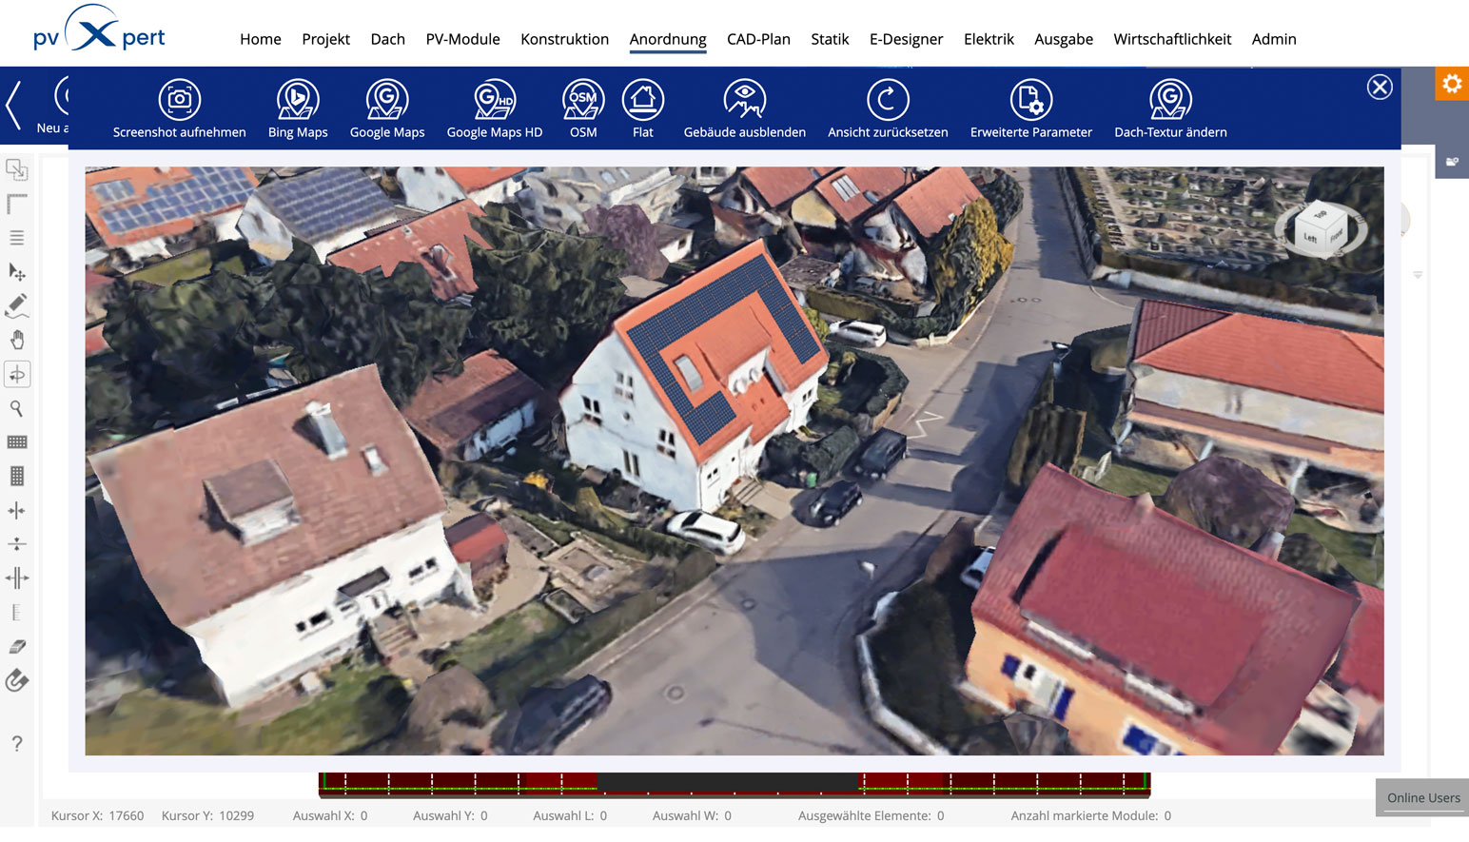This screenshot has height=842, width=1469.
Task: Click the Left face of view cube
Action: [1311, 238]
